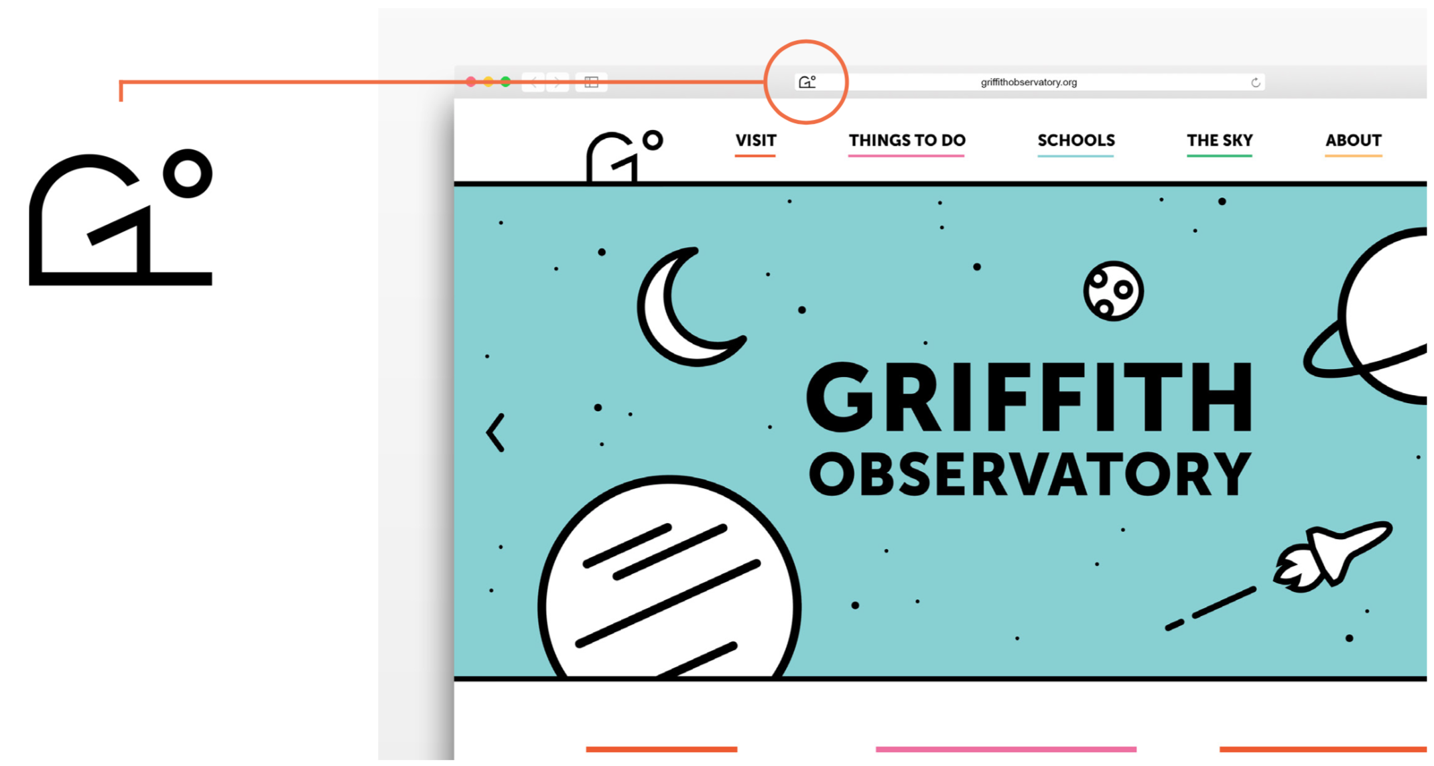This screenshot has width=1434, height=766.
Task: Click the GRIFFITH OBSERVATORY hero title
Action: click(1029, 429)
